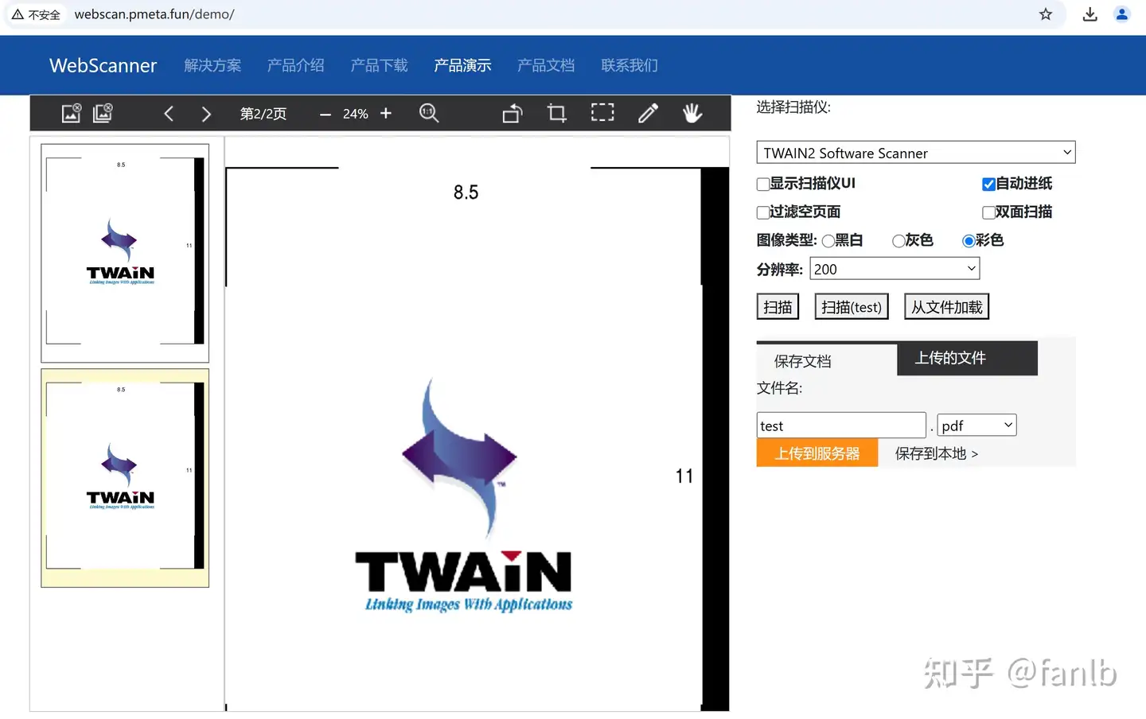Select the rotate page tool

[x=512, y=113]
